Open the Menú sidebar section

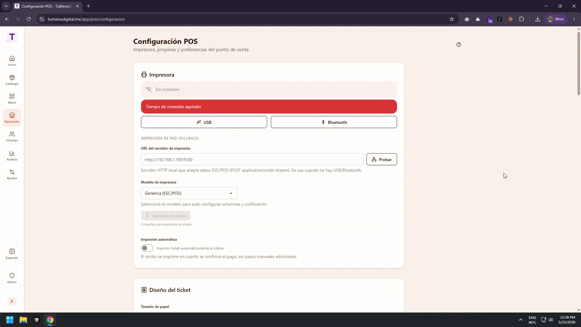click(12, 99)
